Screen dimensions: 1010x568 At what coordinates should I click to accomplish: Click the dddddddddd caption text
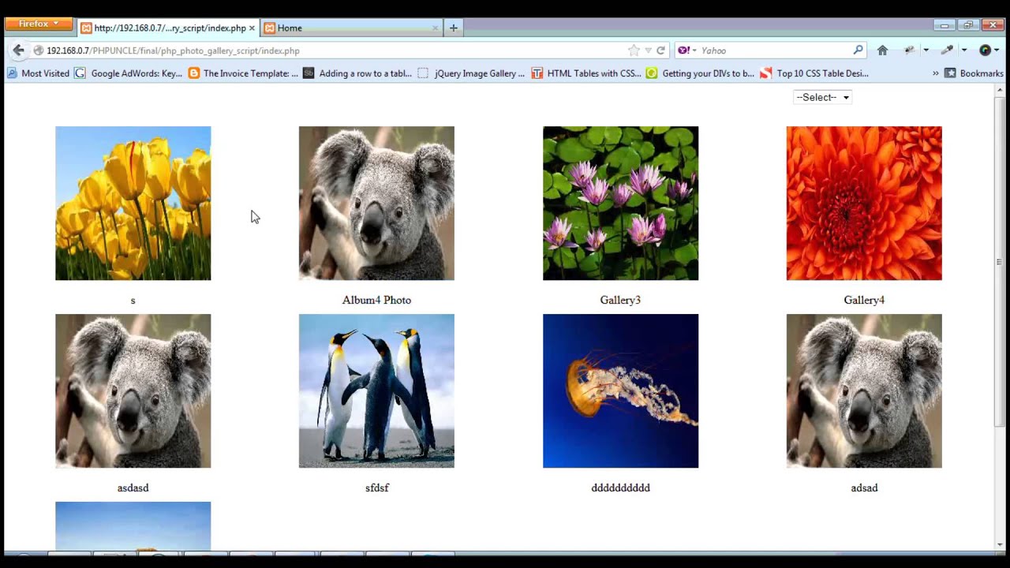(x=620, y=488)
